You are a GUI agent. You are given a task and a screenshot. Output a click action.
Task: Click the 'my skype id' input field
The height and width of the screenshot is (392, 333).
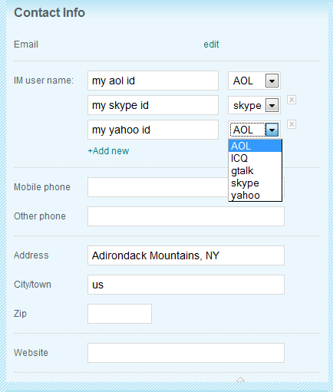point(153,105)
